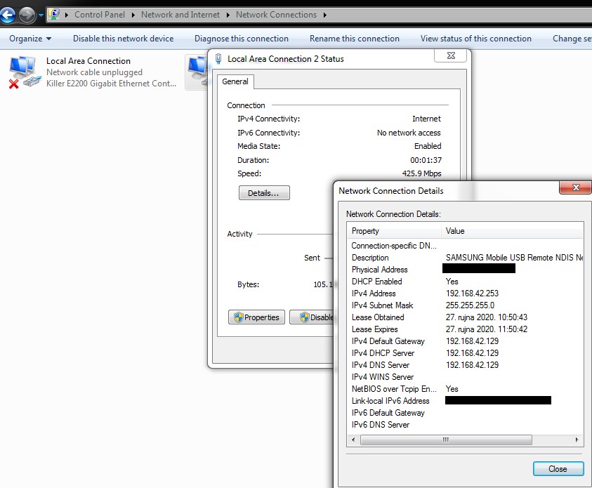This screenshot has width=592, height=488.
Task: Click Disable this network device
Action: coord(123,39)
